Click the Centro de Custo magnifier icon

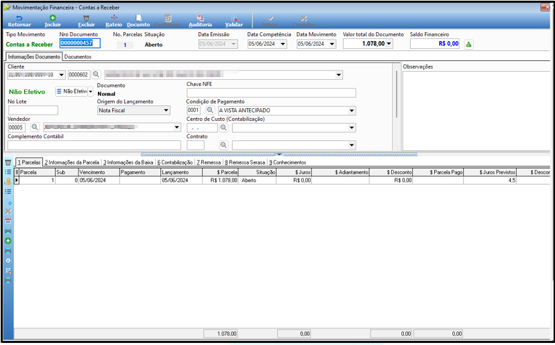coord(223,128)
